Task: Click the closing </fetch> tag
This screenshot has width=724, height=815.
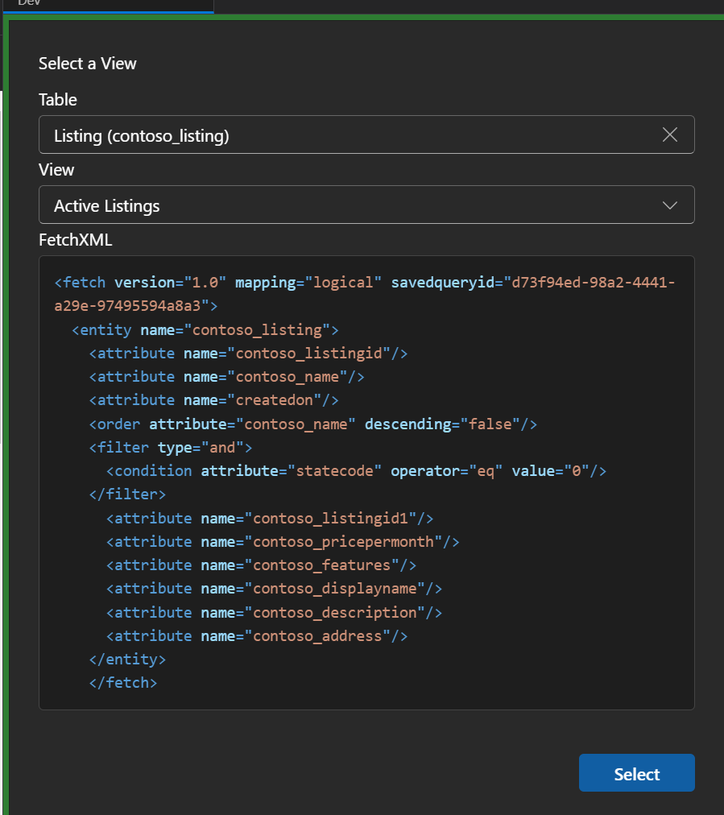Action: click(x=123, y=683)
